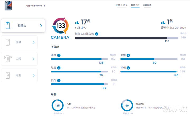Show info for 摄像头总体分数
The image size is (190, 116).
pyautogui.click(x=96, y=34)
